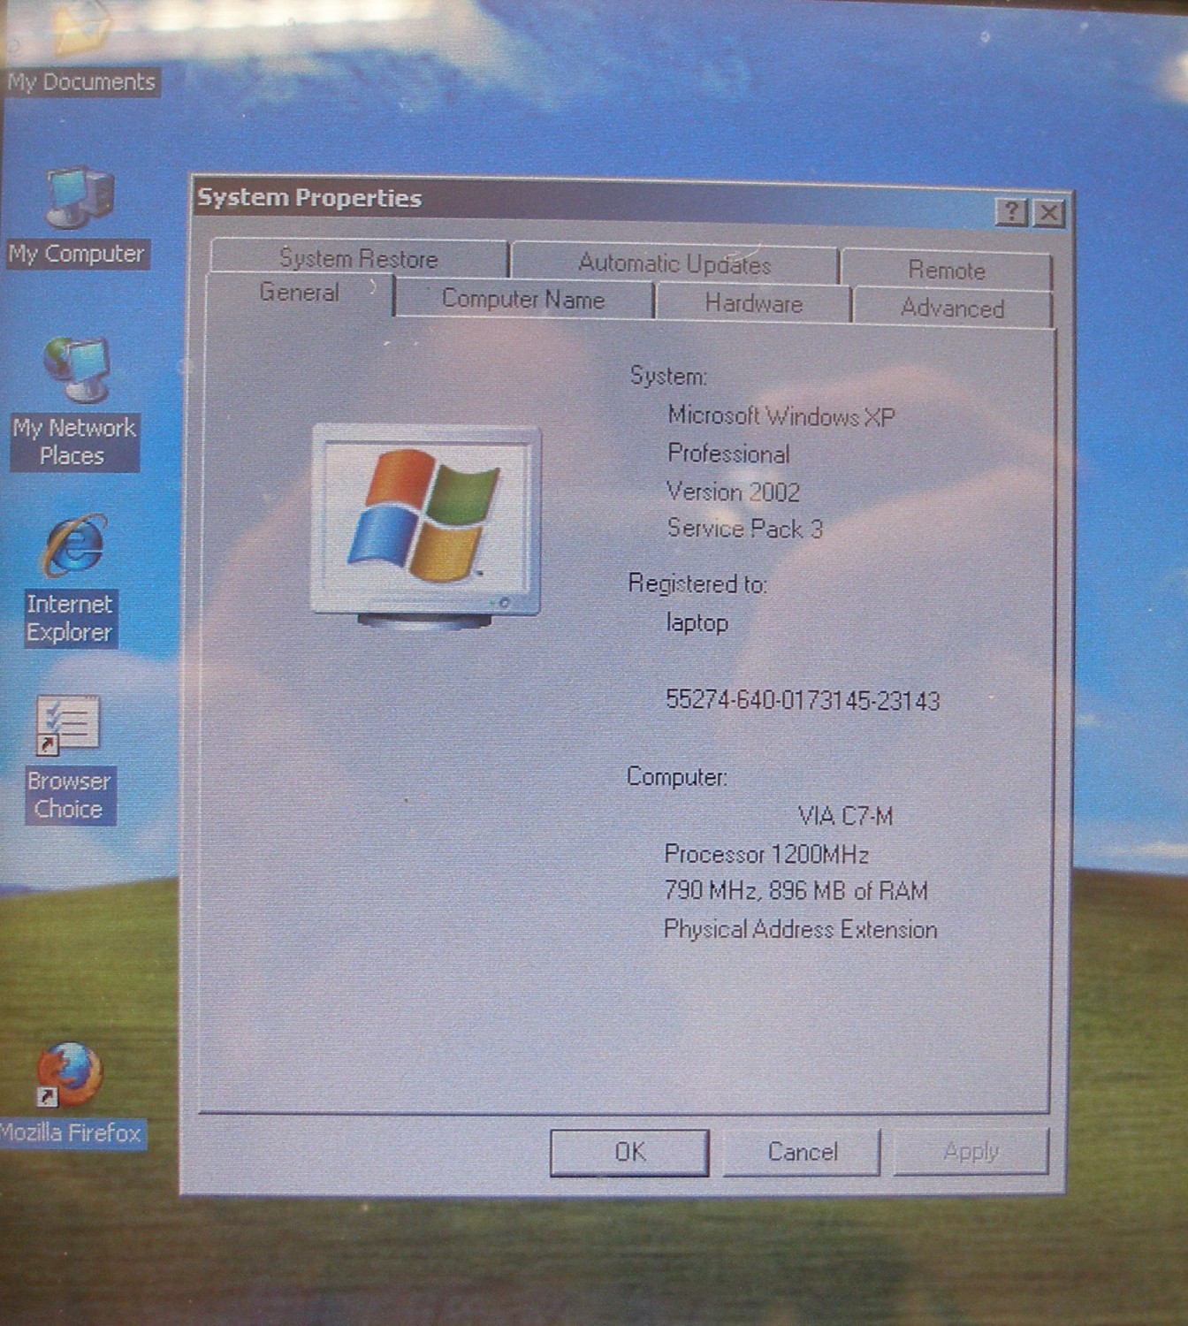Viewport: 1188px width, 1326px height.
Task: Click the Windows XP monitor logo image
Action: 426,527
